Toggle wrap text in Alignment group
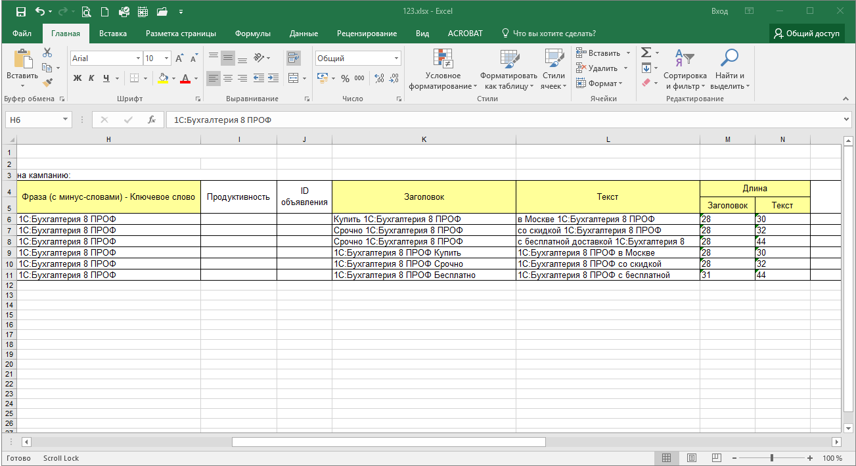 click(293, 58)
